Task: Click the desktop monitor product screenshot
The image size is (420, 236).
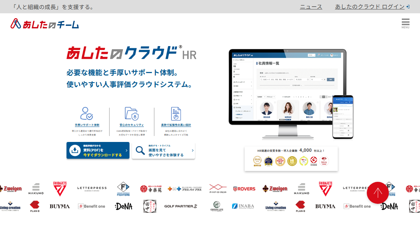Action: 287,94
